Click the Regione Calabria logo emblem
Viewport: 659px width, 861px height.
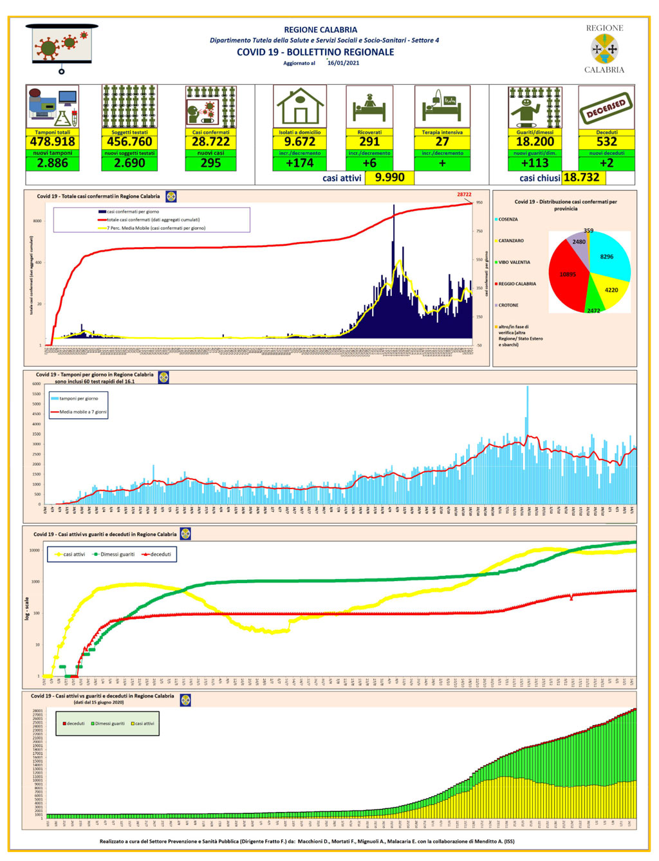tap(604, 49)
